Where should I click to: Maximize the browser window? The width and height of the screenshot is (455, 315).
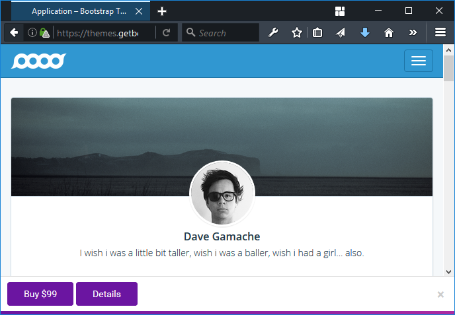tap(409, 11)
